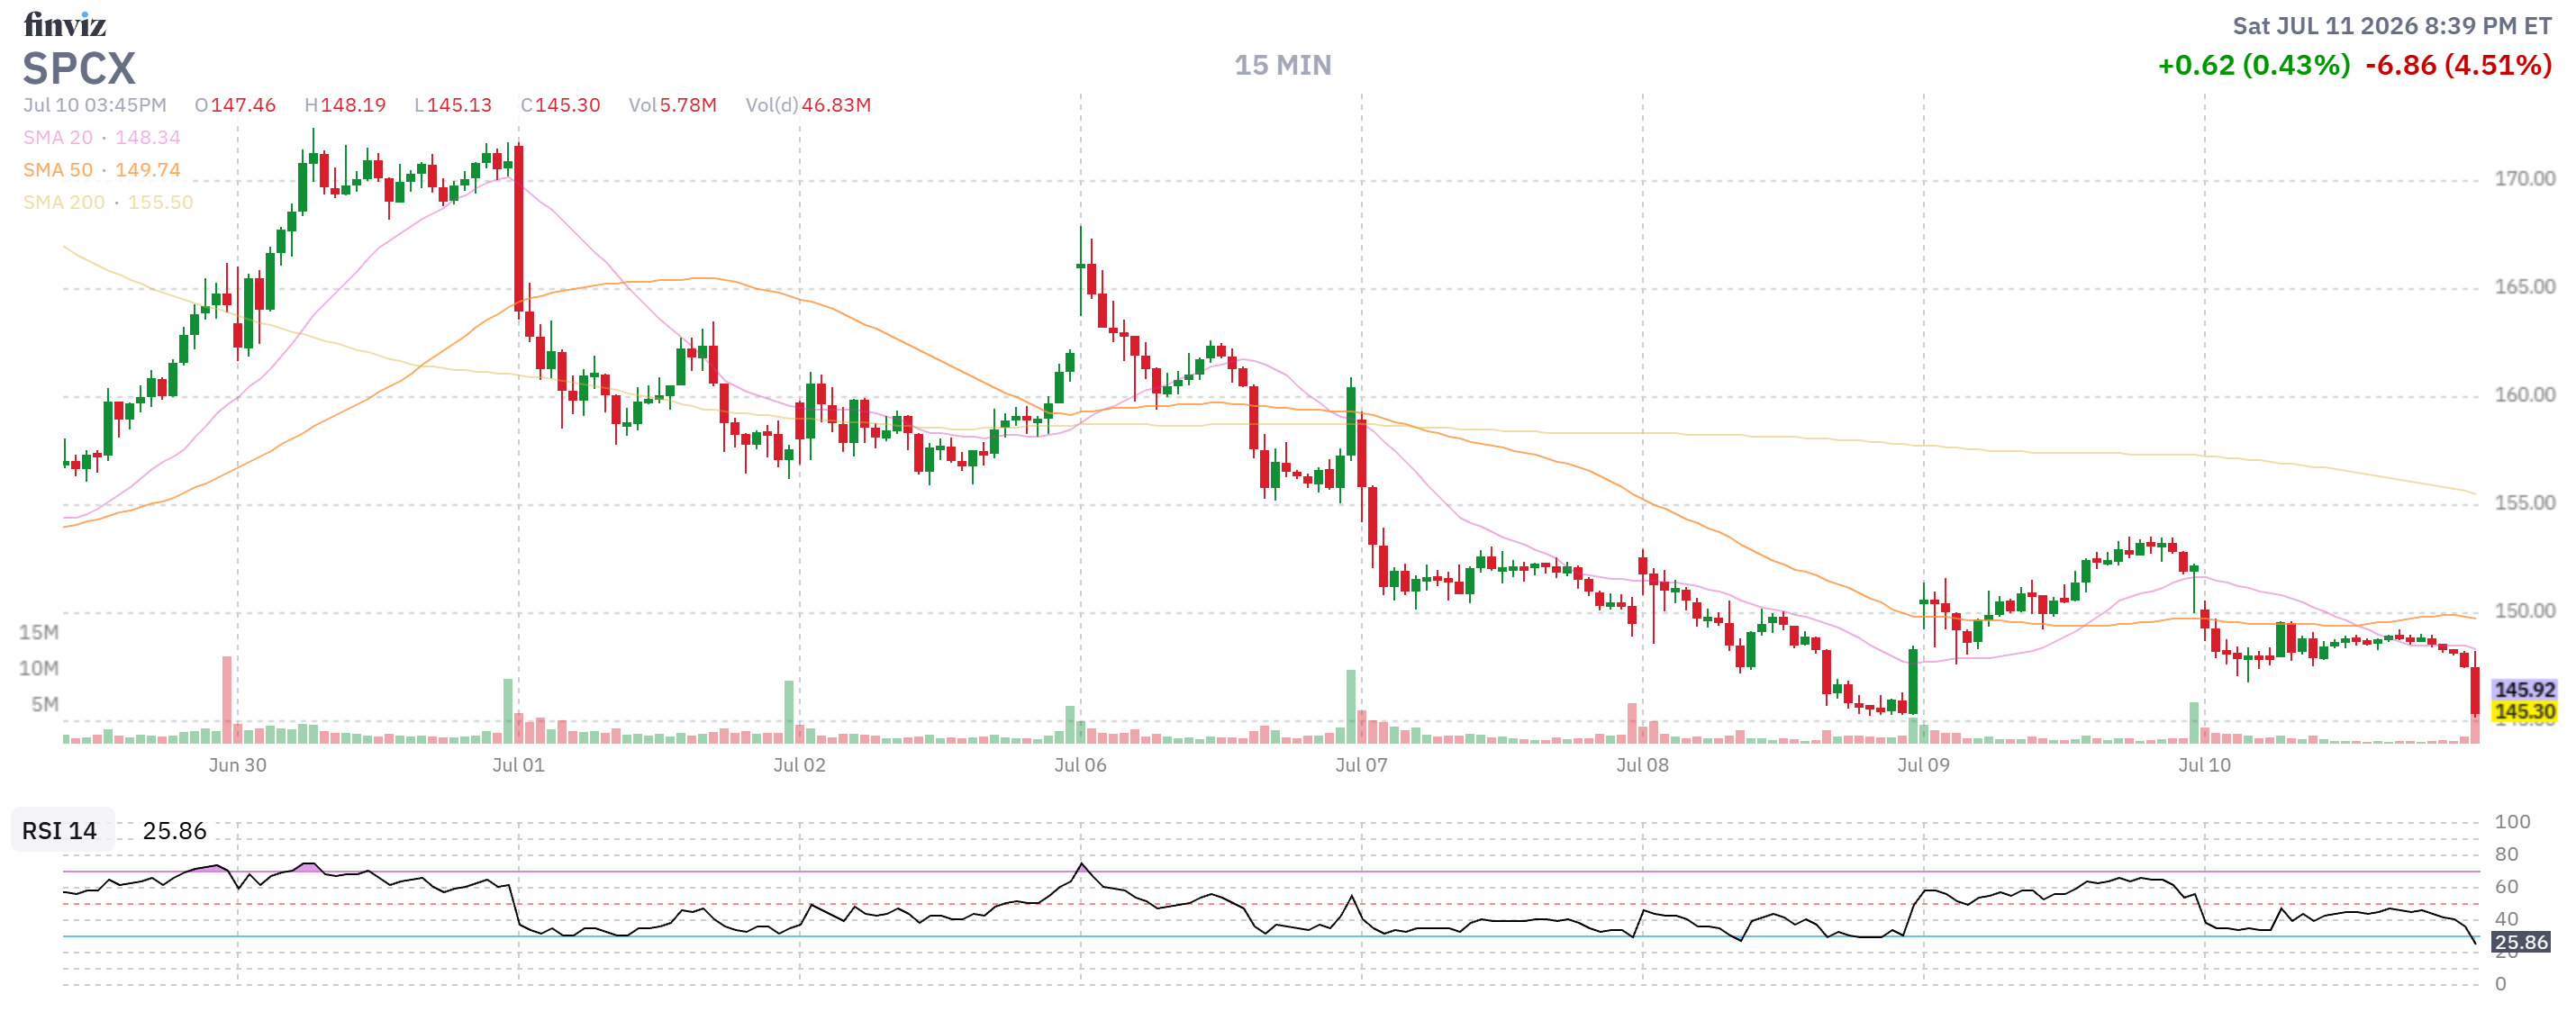The width and height of the screenshot is (2576, 1012).
Task: Open the RSI 14 indicator settings
Action: coord(60,830)
